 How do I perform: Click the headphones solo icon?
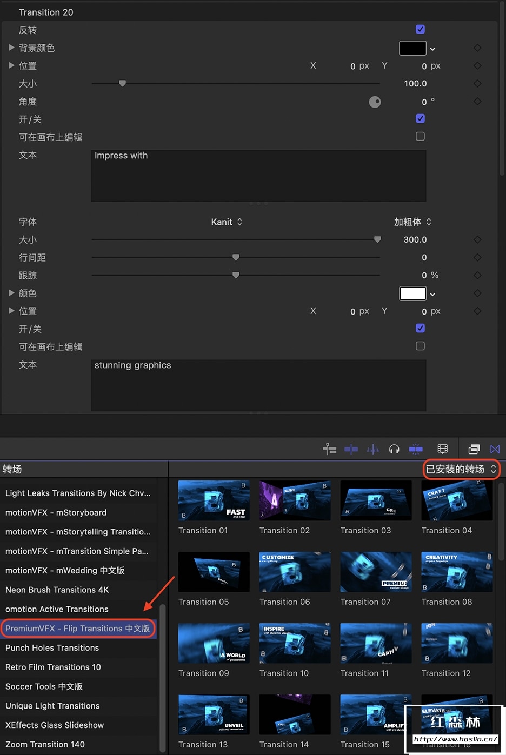(394, 449)
